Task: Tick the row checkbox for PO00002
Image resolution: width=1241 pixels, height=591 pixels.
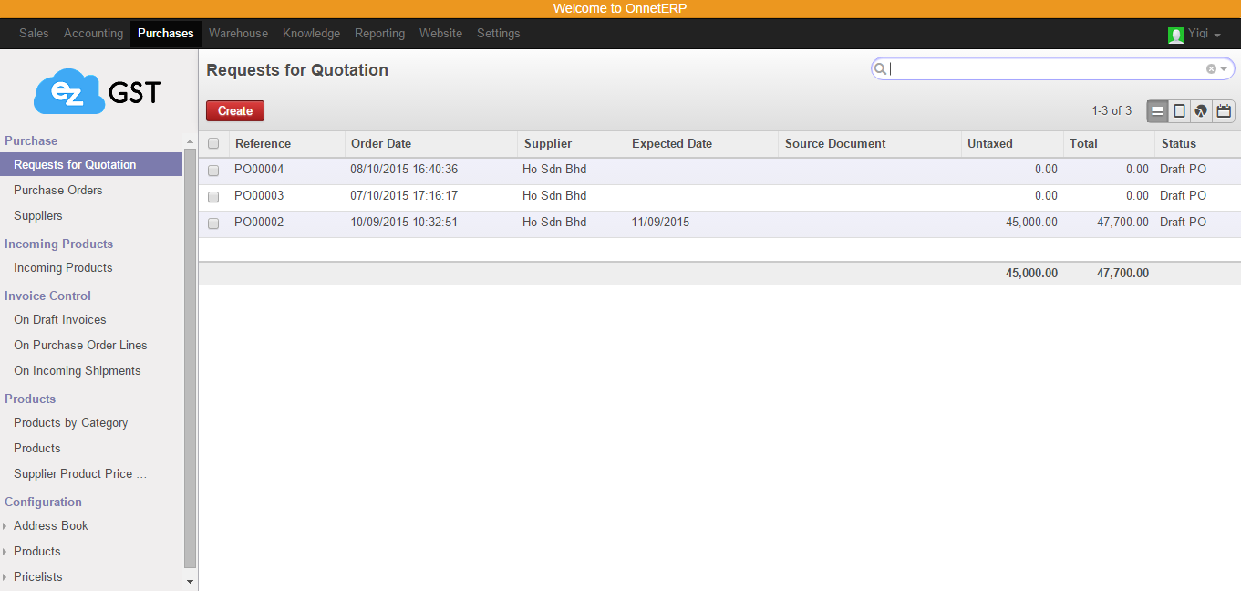Action: point(213,223)
